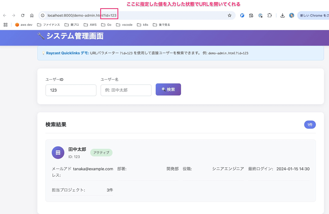Open the ファイナンス bookmark folder

point(49,25)
